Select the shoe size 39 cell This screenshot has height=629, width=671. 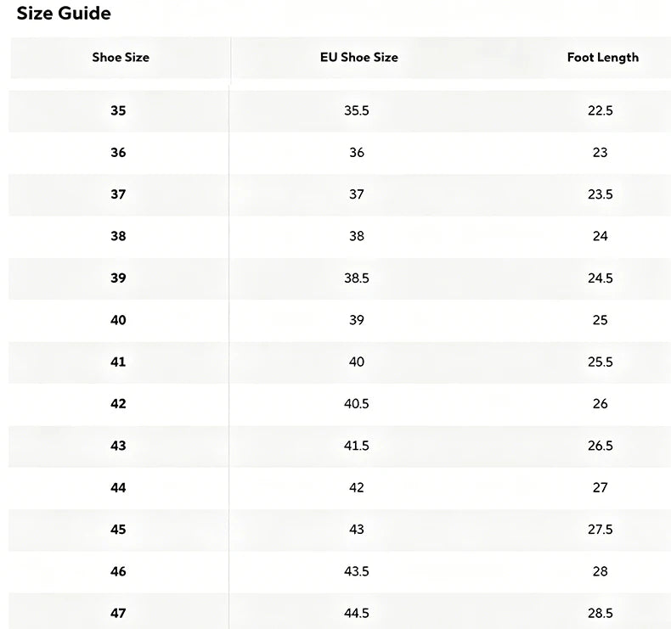coord(118,278)
